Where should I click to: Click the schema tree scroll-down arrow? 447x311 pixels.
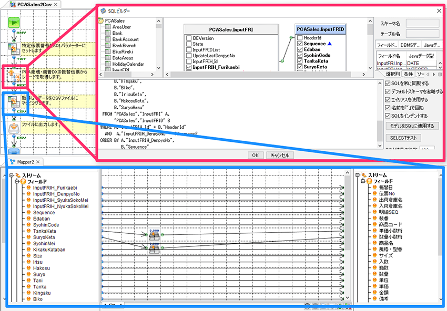(x=159, y=68)
